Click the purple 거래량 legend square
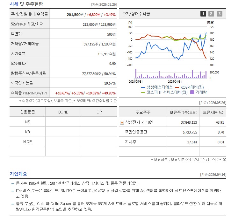 click(192, 92)
